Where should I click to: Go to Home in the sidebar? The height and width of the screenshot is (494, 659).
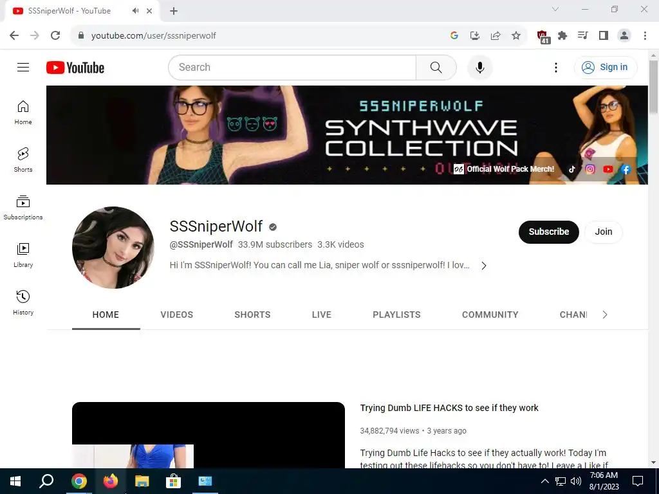[23, 113]
